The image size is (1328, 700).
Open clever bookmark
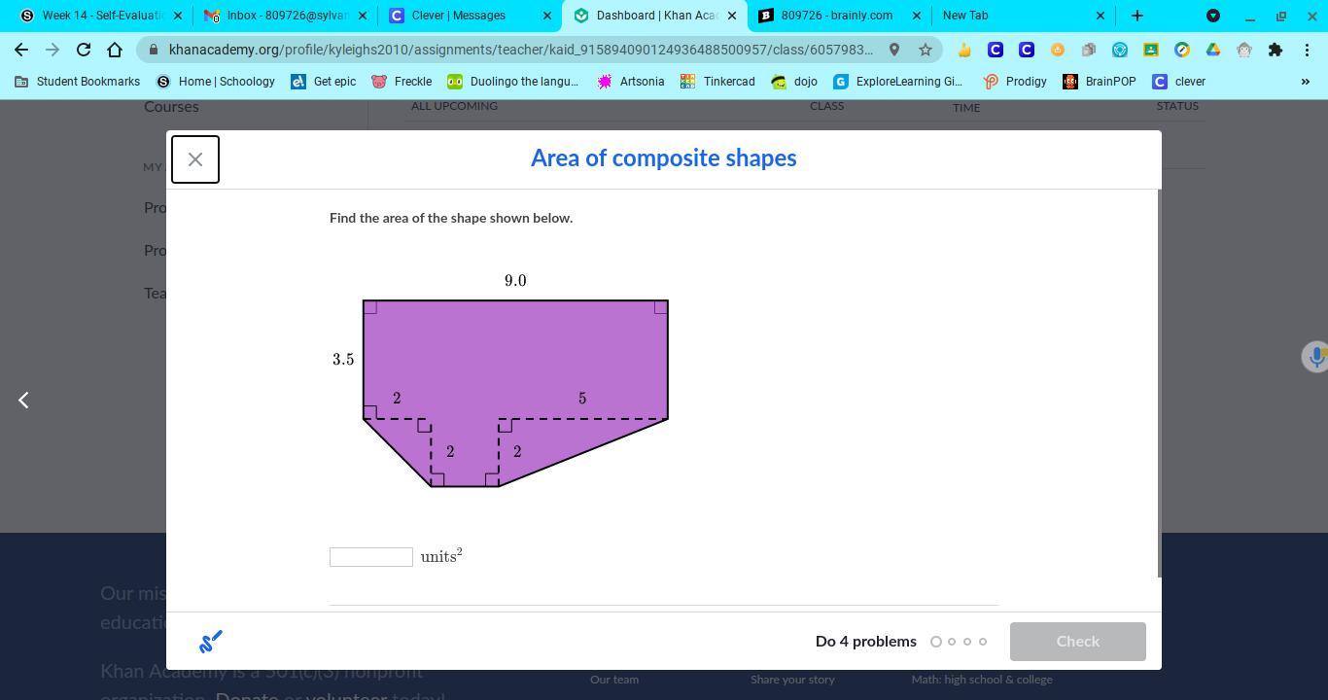point(1178,82)
